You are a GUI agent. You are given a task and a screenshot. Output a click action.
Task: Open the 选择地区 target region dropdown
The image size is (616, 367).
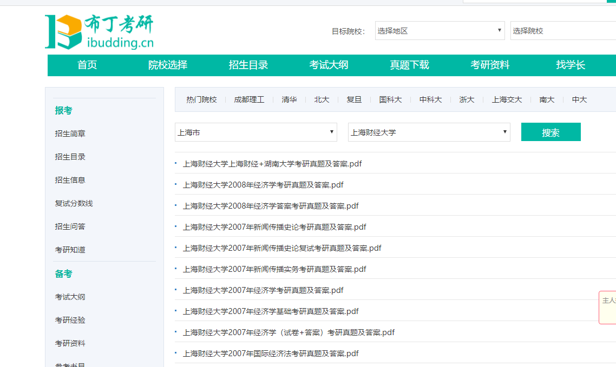pyautogui.click(x=440, y=31)
